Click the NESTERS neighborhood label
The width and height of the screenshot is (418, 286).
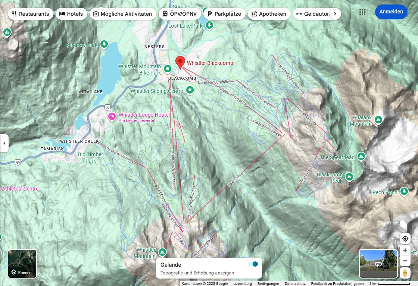[155, 47]
